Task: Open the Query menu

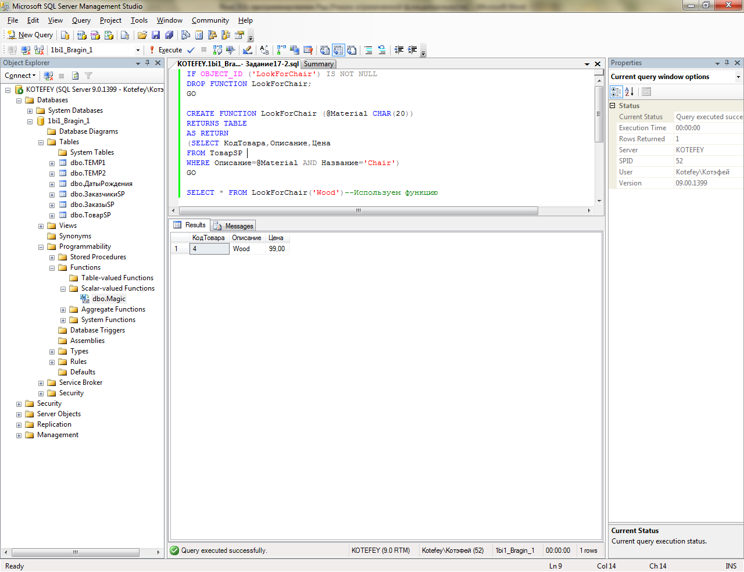Action: tap(81, 20)
